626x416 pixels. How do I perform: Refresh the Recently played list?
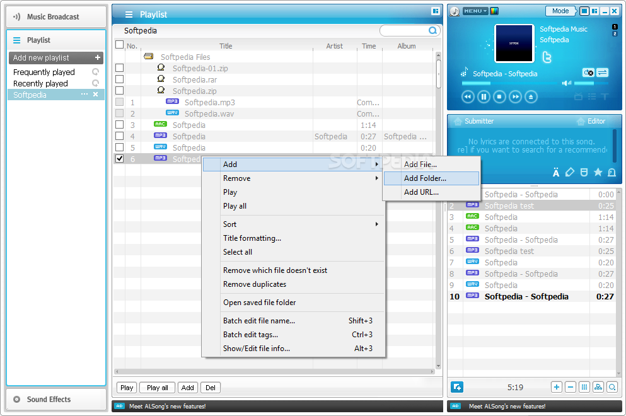click(95, 83)
